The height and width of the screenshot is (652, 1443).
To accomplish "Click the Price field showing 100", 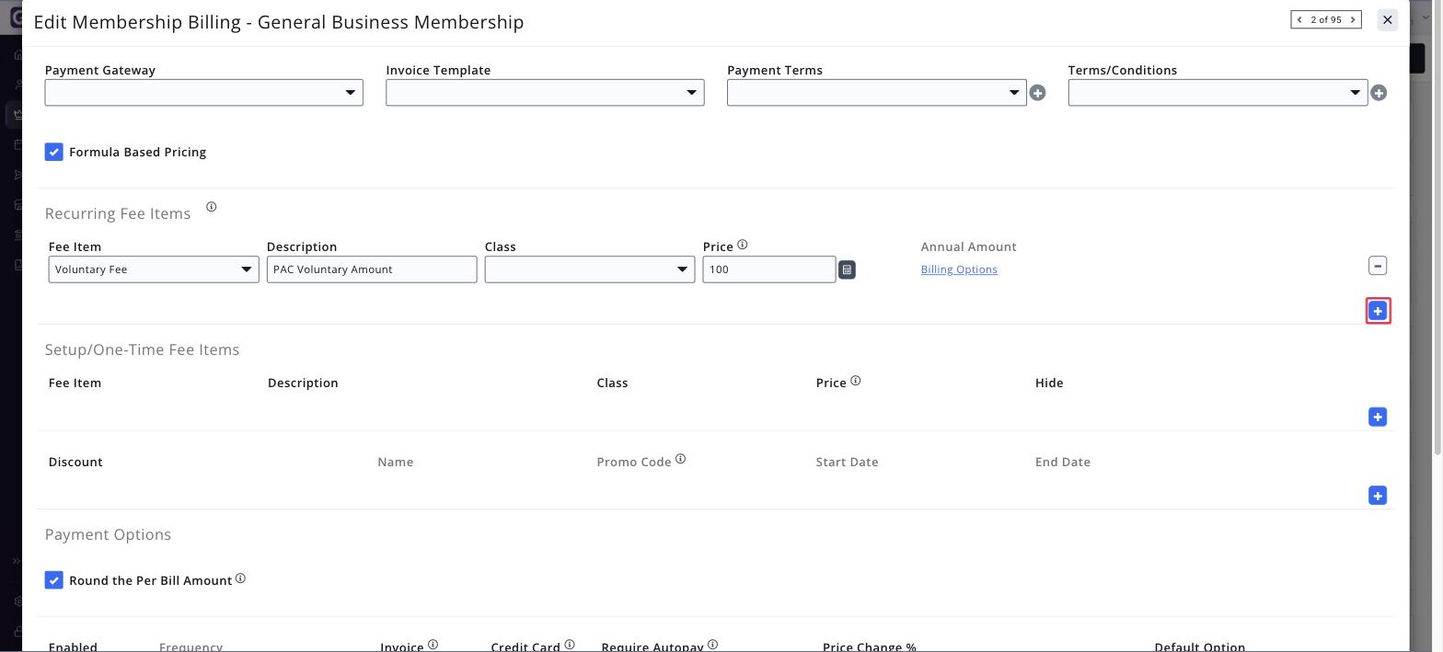I will tap(769, 269).
